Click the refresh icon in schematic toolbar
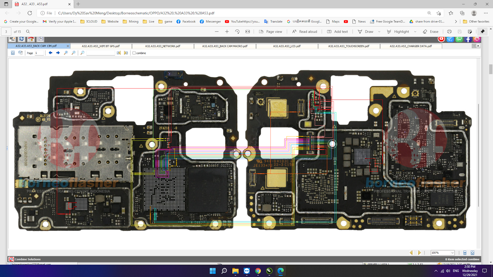The width and height of the screenshot is (493, 277). (22, 39)
